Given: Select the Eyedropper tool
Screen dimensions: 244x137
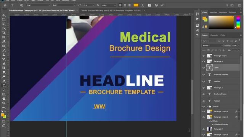Looking at the screenshot, I should coord(4,41).
